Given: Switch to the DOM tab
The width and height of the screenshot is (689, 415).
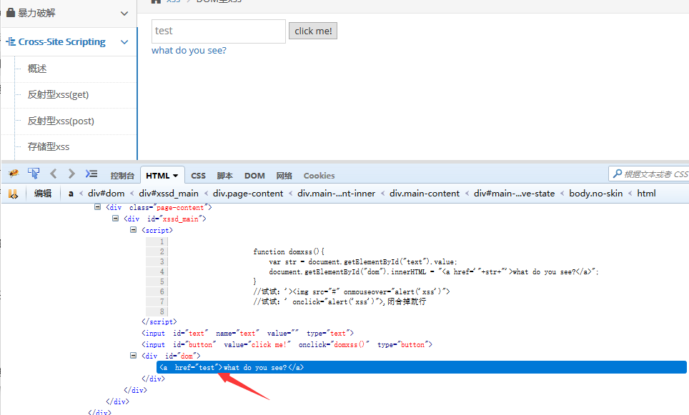Looking at the screenshot, I should [254, 176].
